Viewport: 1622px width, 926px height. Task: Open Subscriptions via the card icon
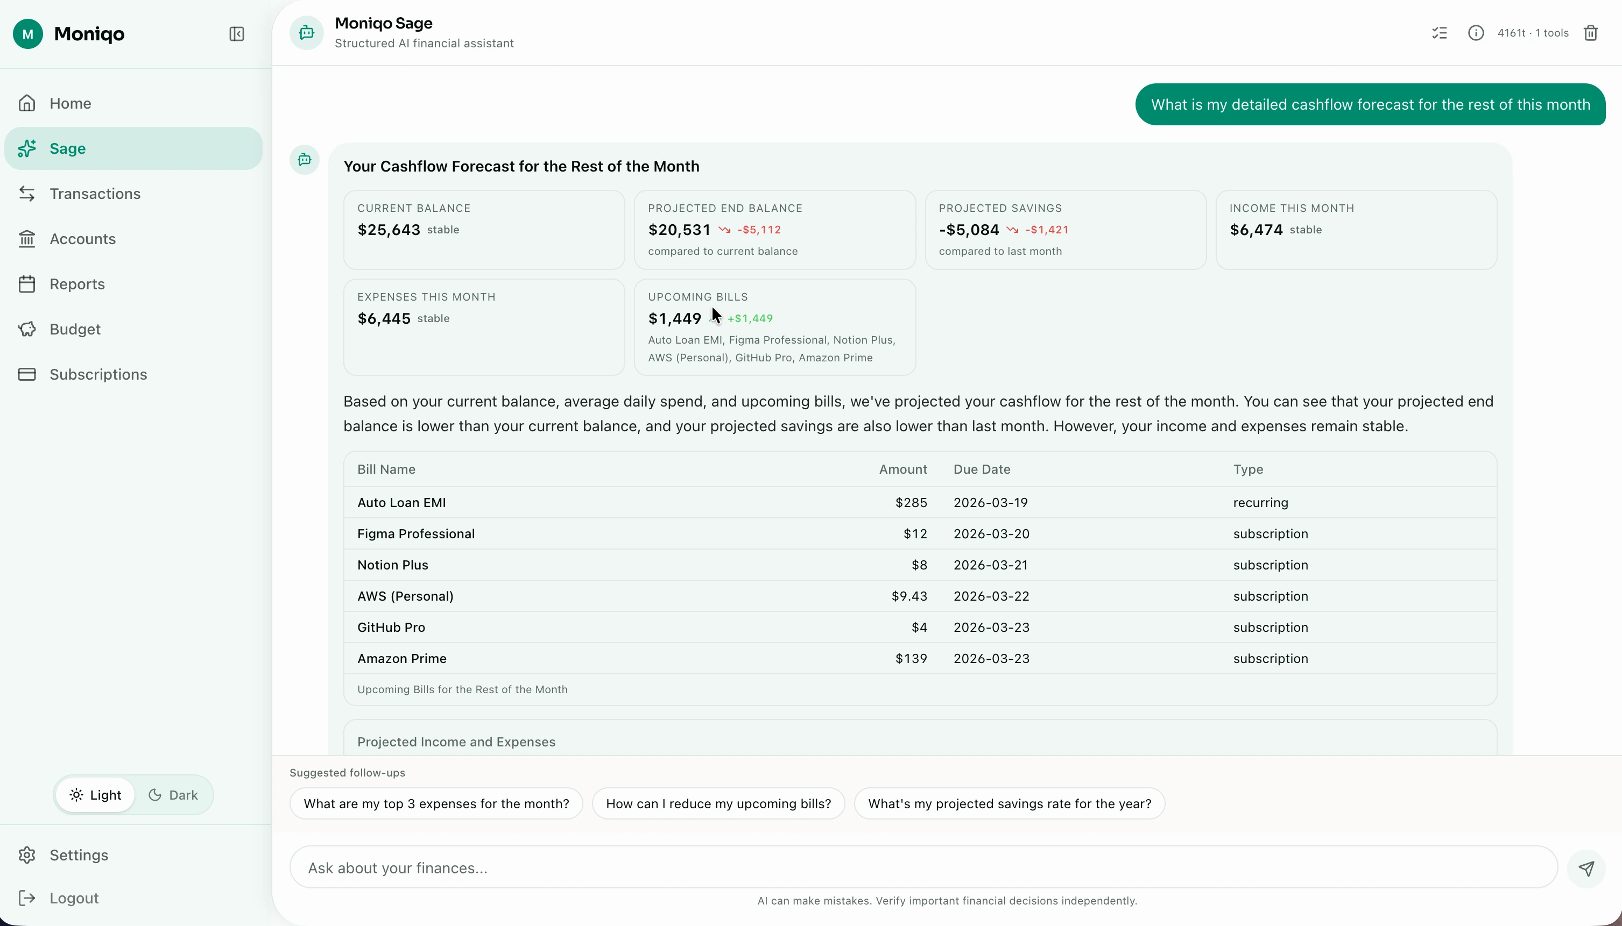27,374
